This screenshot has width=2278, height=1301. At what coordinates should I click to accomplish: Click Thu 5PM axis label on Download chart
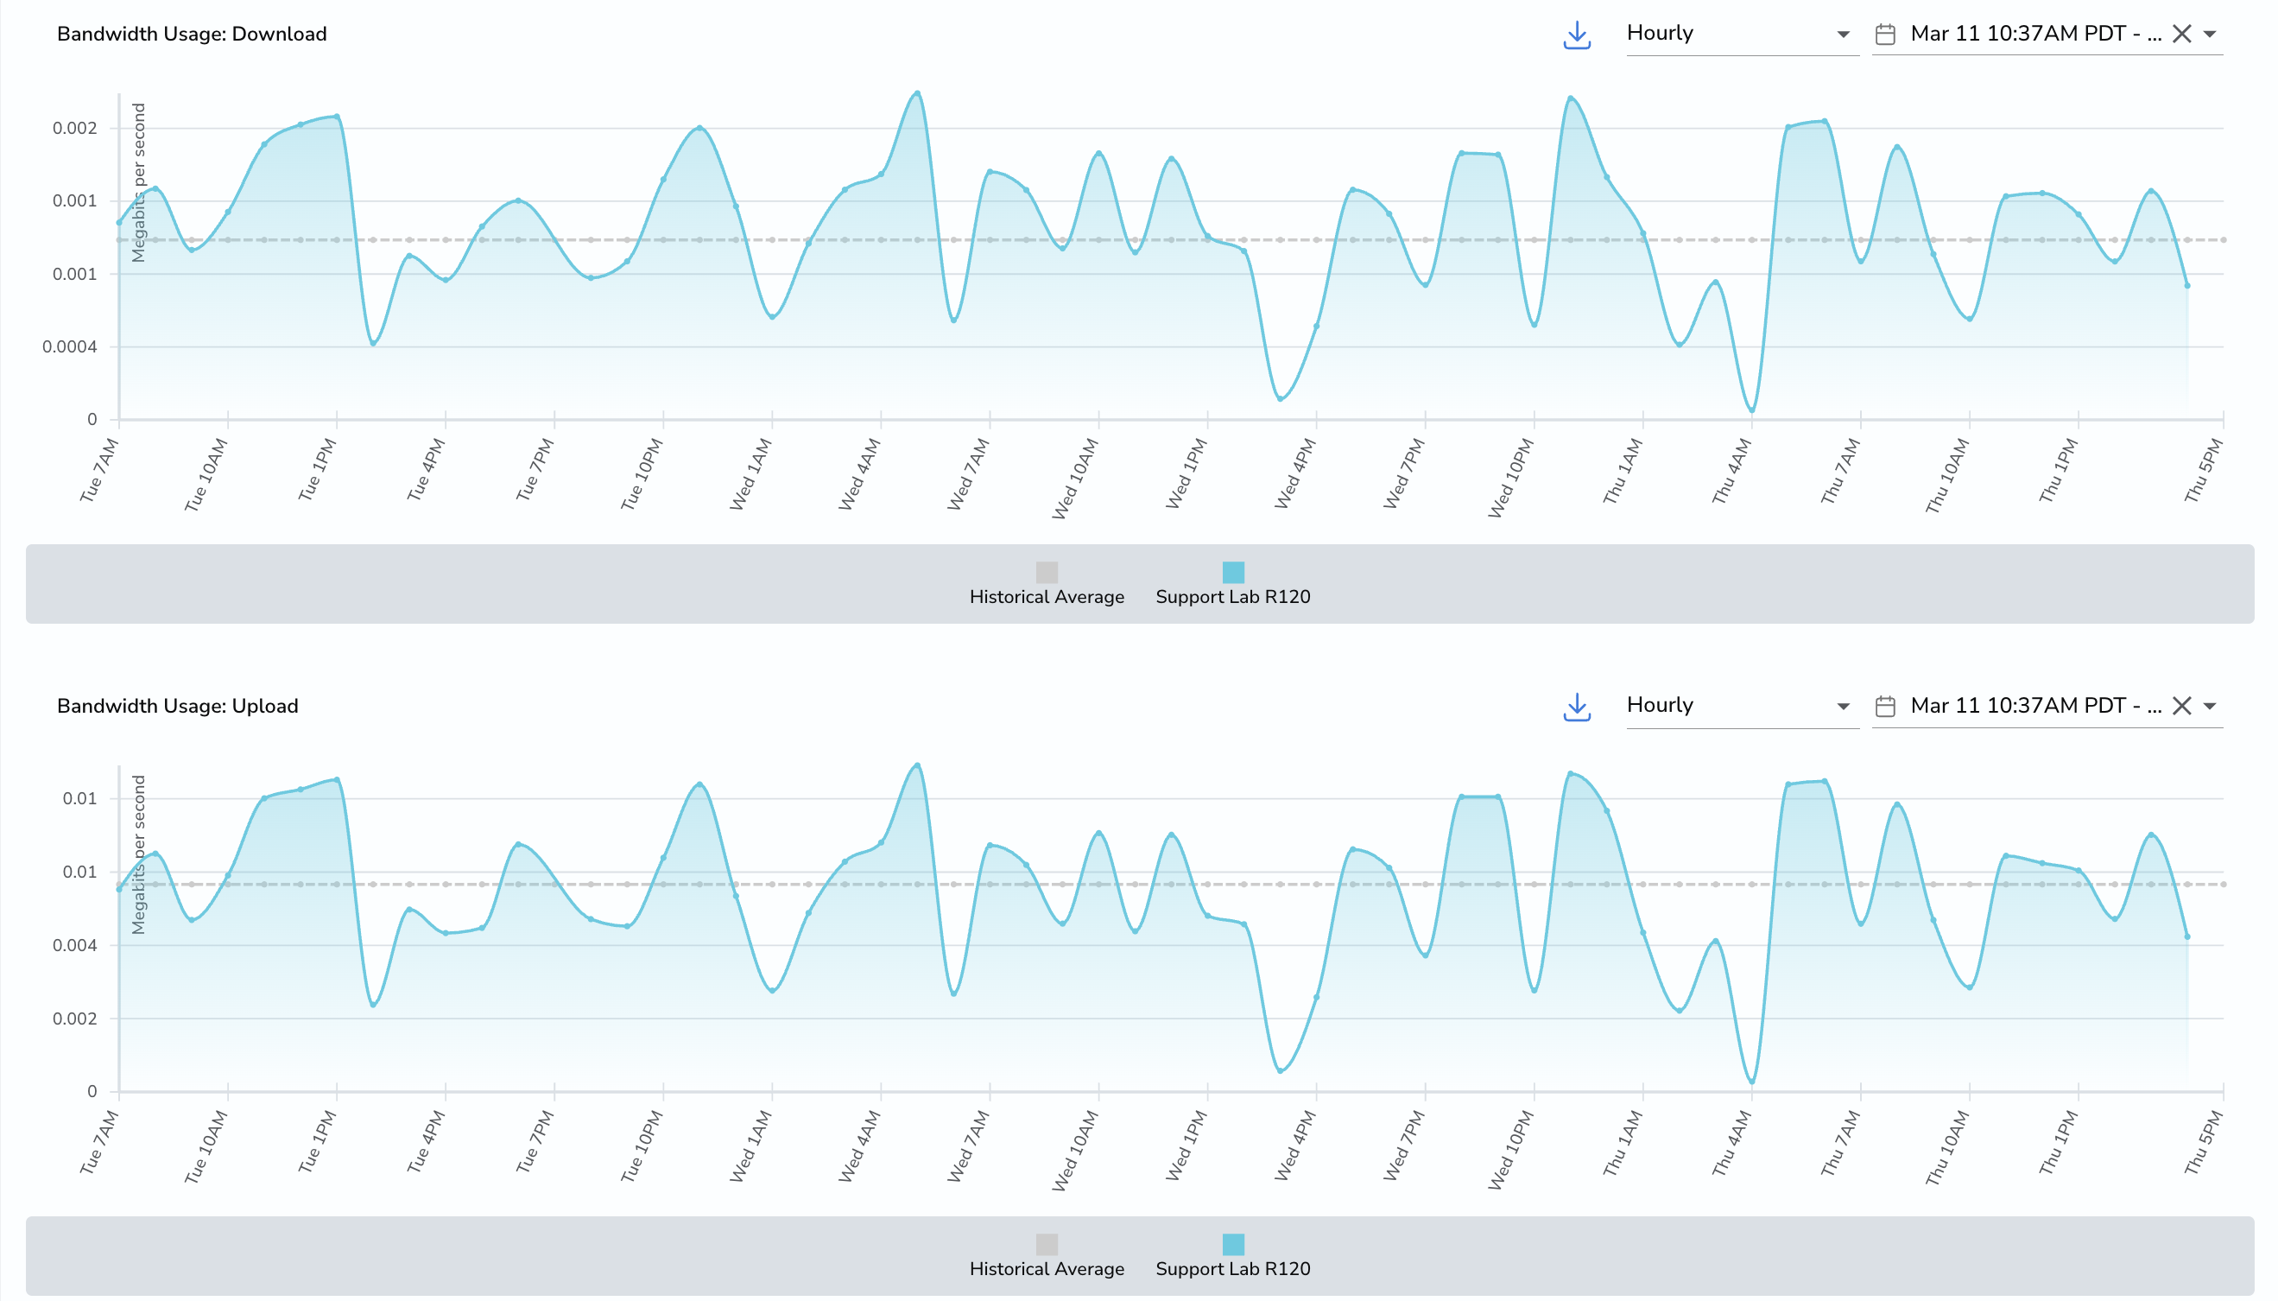[2204, 471]
